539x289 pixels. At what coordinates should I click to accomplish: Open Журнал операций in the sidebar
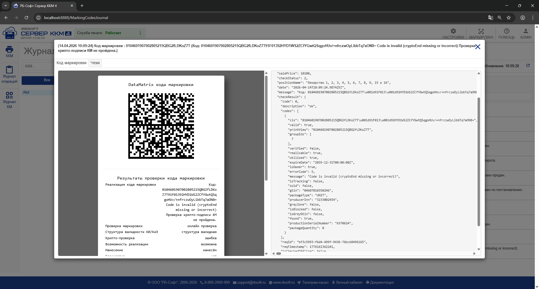click(x=9, y=74)
